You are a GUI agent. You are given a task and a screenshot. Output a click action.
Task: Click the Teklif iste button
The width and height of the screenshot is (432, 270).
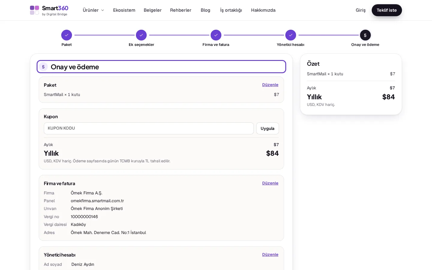point(387,10)
